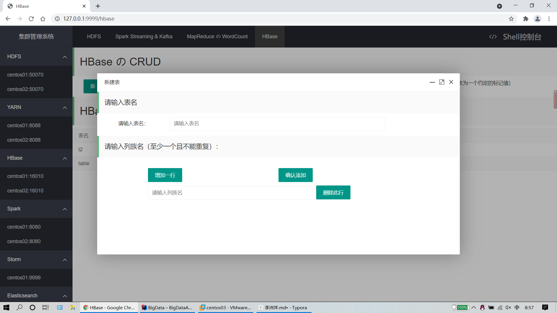Focus the 请输入表名 input field
This screenshot has height=313, width=557.
point(278,124)
